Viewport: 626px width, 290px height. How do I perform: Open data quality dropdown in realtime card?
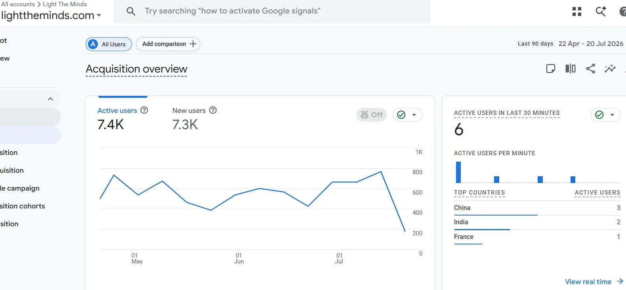pyautogui.click(x=605, y=115)
